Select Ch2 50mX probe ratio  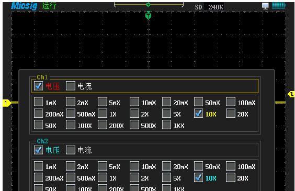pyautogui.click(x=198, y=166)
